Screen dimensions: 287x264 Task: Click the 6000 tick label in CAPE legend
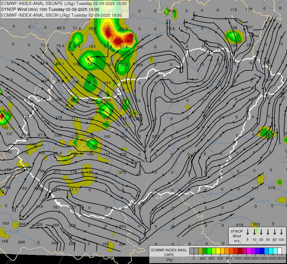click(282, 258)
